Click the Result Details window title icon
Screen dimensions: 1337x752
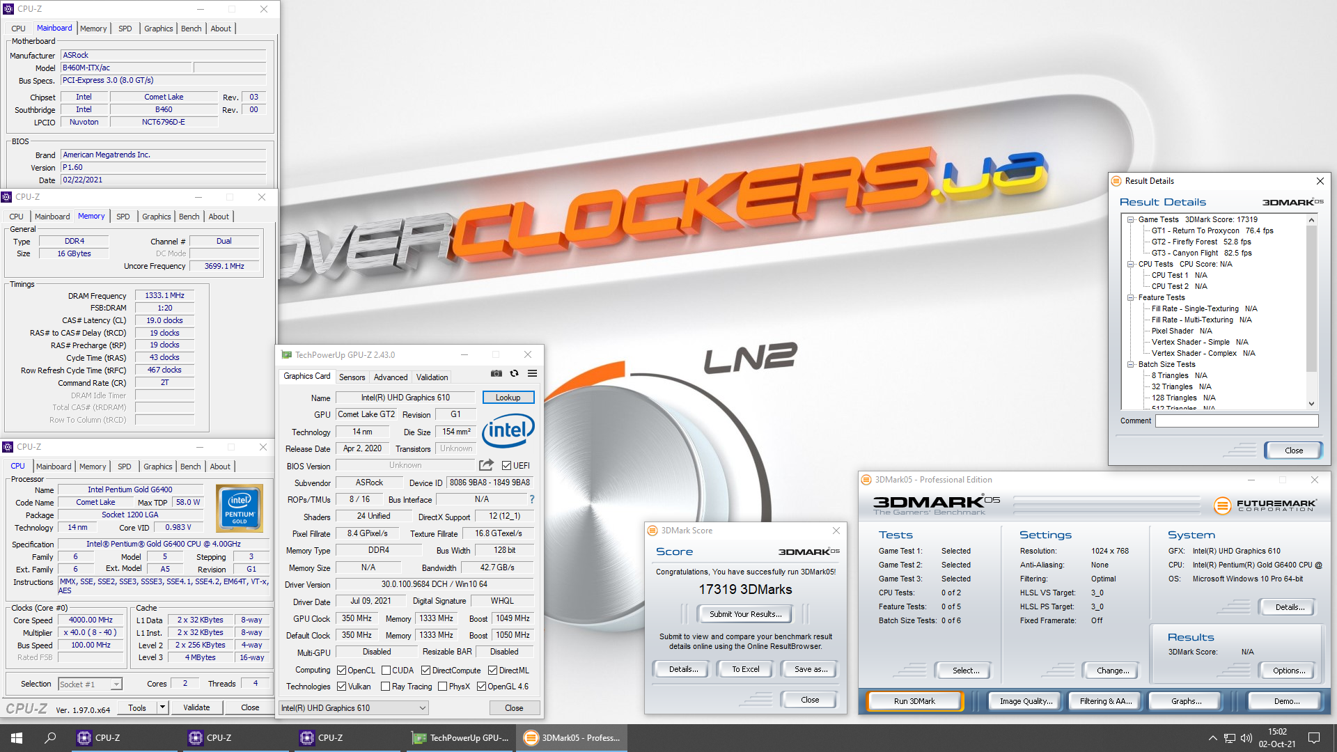1116,181
